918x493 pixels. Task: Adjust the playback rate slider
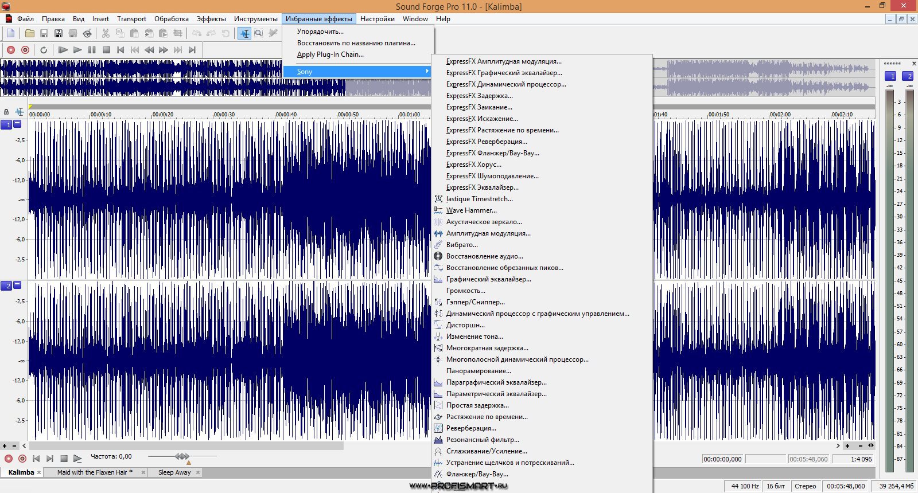tap(182, 456)
